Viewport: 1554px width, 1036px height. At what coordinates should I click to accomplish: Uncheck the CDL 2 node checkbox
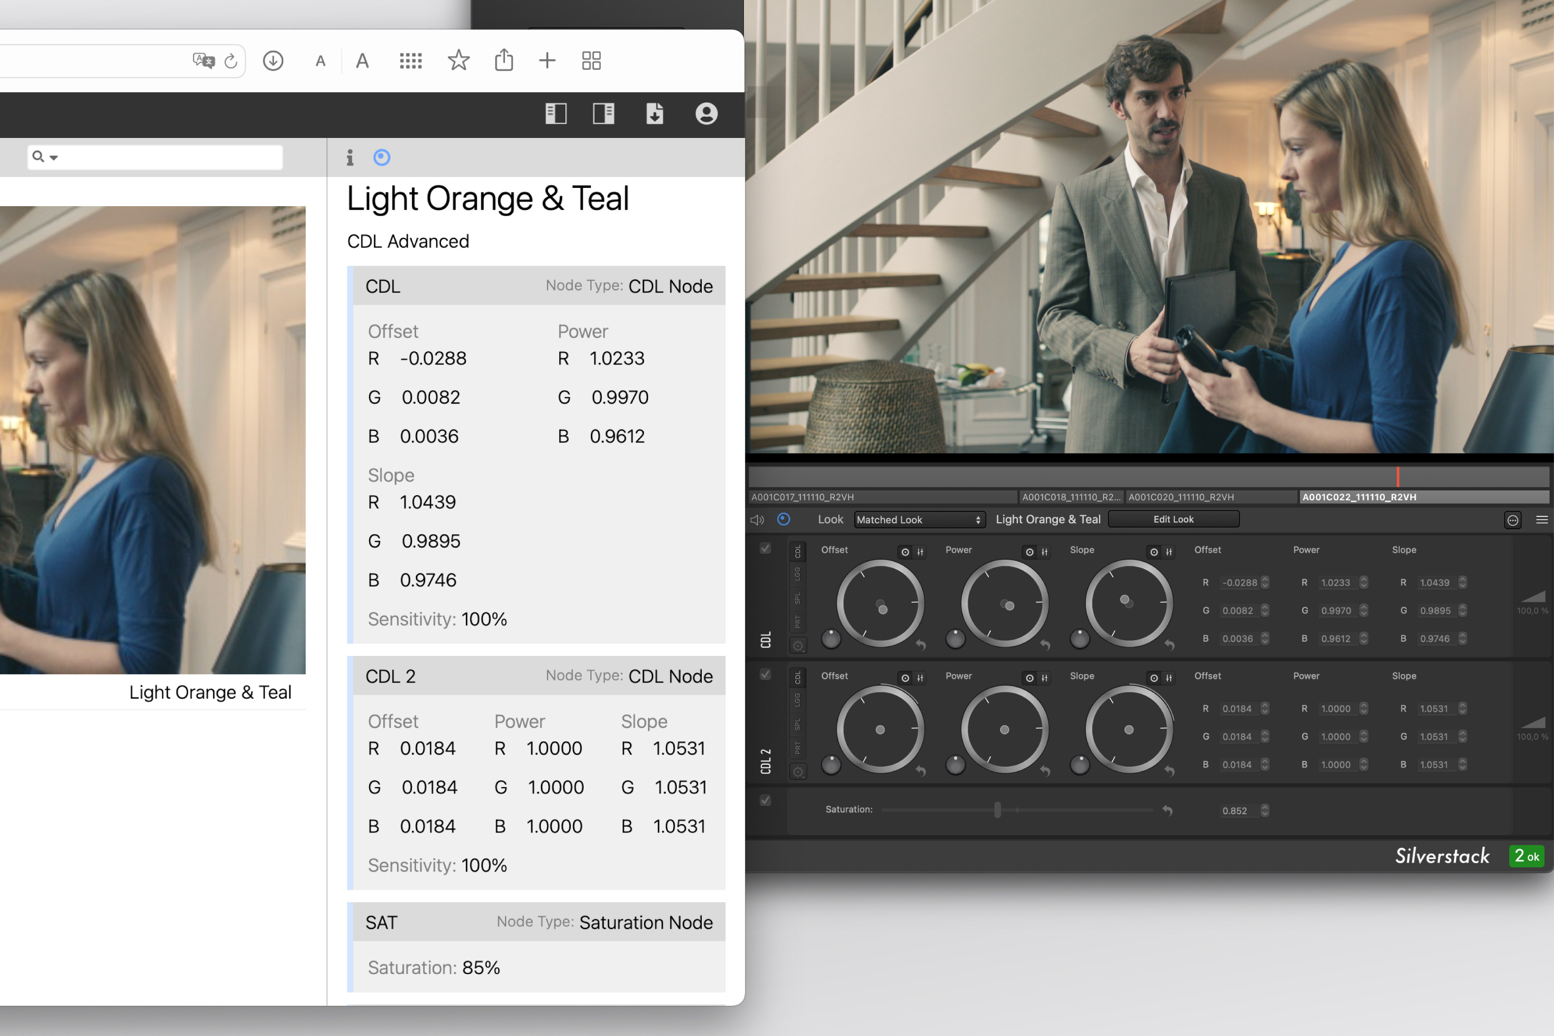pyautogui.click(x=765, y=675)
